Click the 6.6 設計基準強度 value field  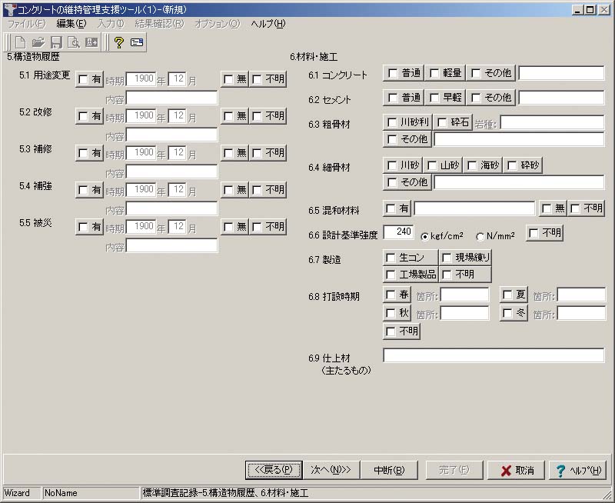tap(398, 232)
